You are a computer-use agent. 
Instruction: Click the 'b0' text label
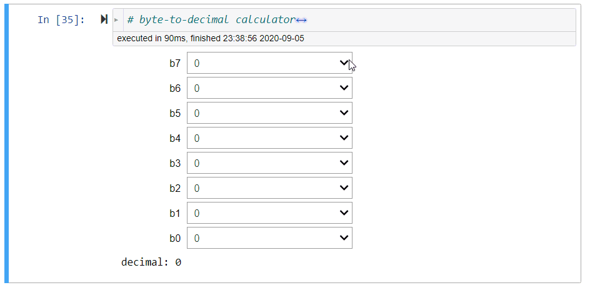coord(175,238)
